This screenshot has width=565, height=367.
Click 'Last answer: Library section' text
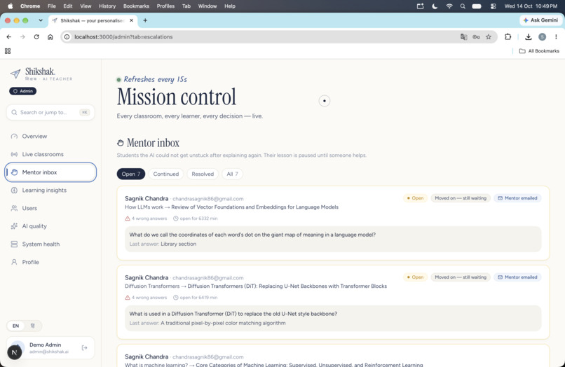[163, 244]
